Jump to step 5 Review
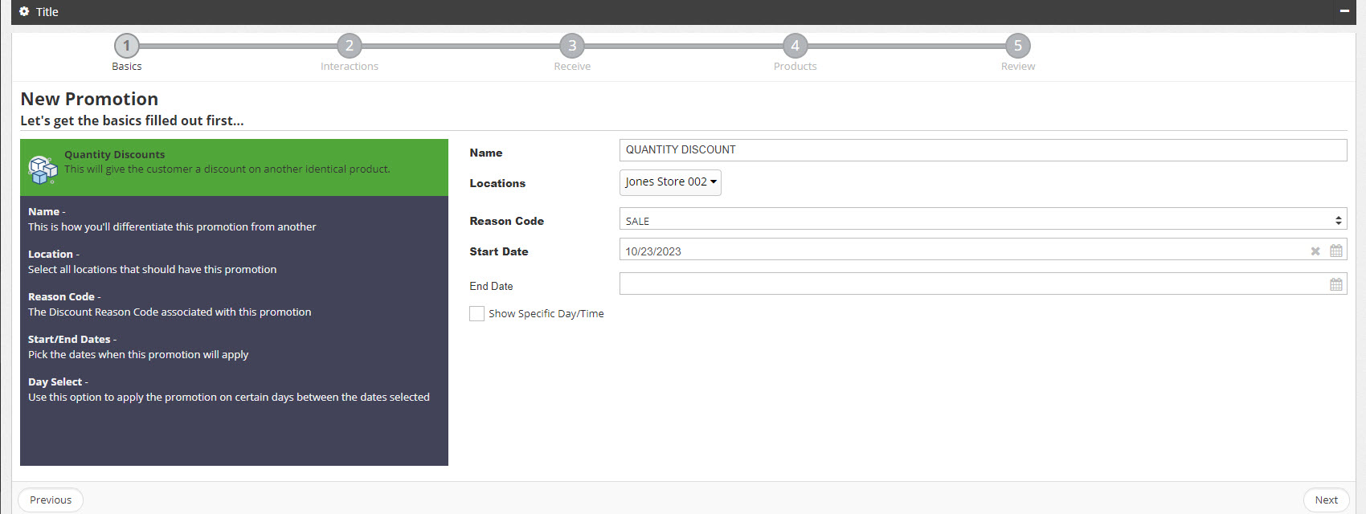This screenshot has width=1366, height=514. click(1018, 46)
